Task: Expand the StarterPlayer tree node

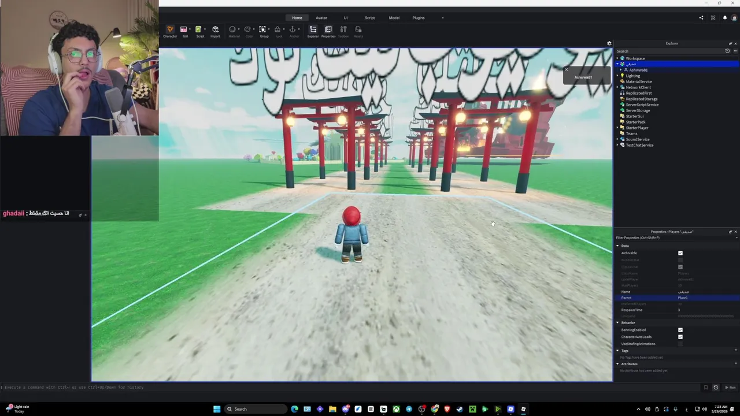Action: click(617, 128)
